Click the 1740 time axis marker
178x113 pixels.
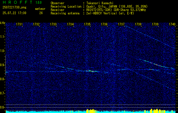(172, 24)
